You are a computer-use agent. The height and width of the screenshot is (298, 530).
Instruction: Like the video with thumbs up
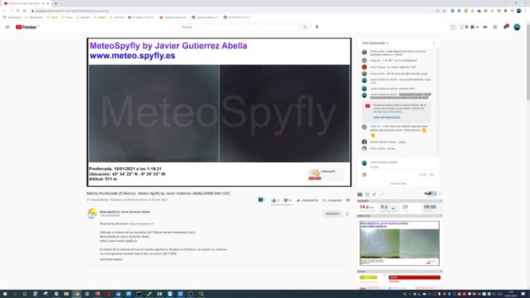(x=274, y=200)
